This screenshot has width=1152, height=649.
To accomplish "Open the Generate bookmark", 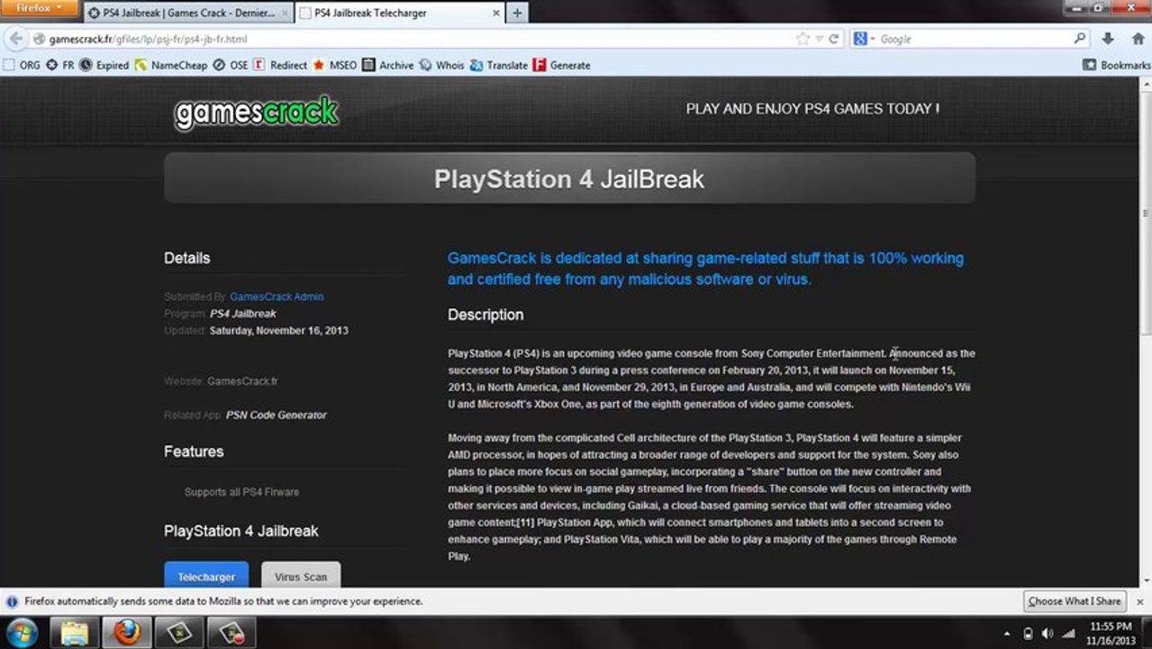I will [562, 65].
